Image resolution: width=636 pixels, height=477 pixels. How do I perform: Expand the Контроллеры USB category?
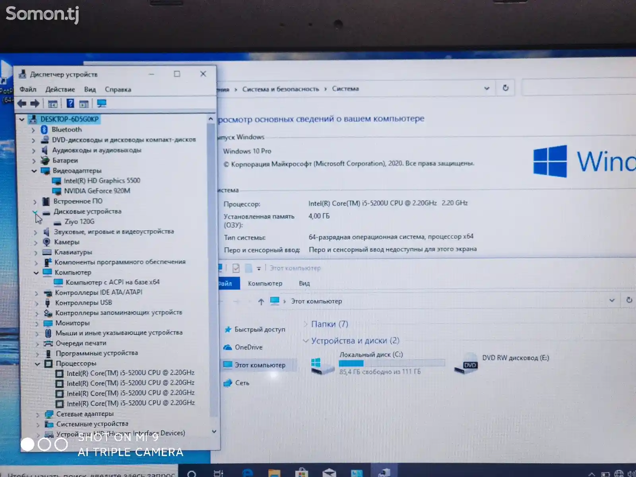pos(36,303)
